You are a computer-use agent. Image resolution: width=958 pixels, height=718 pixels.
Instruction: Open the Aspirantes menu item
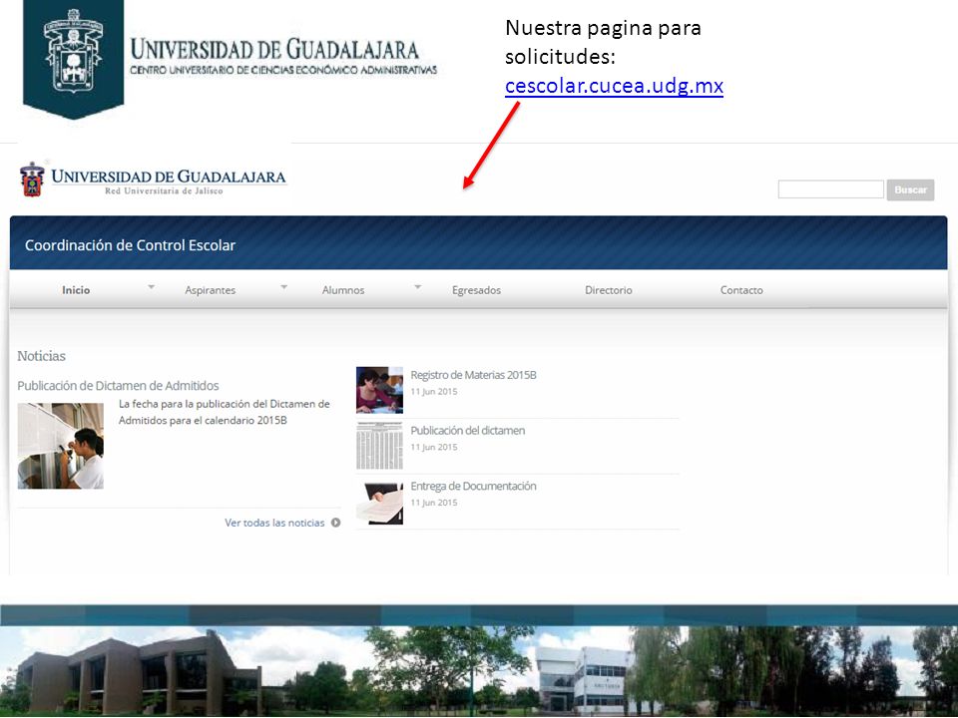tap(211, 290)
